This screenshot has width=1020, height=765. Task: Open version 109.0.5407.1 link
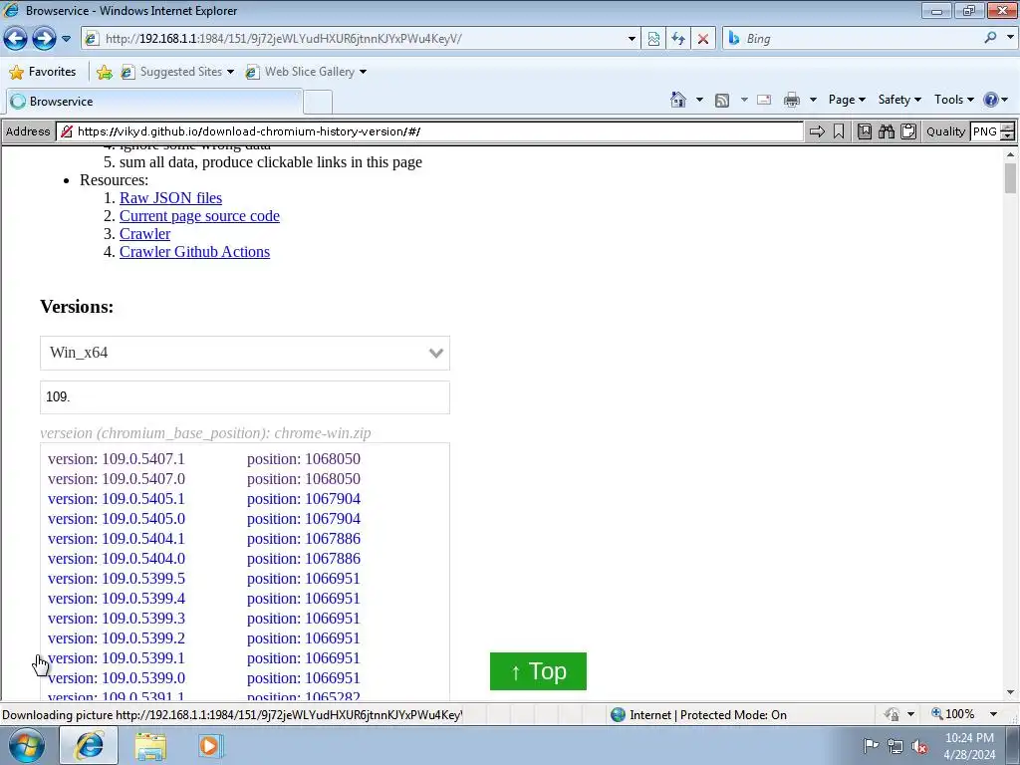pos(117,458)
